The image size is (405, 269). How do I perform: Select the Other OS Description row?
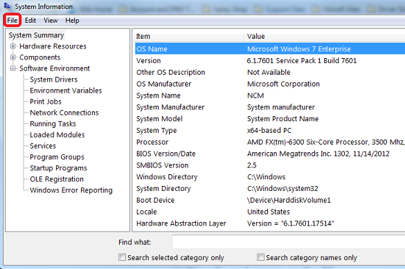click(x=270, y=72)
